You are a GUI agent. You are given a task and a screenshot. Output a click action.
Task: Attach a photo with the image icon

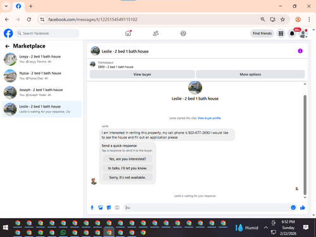[x=100, y=208]
